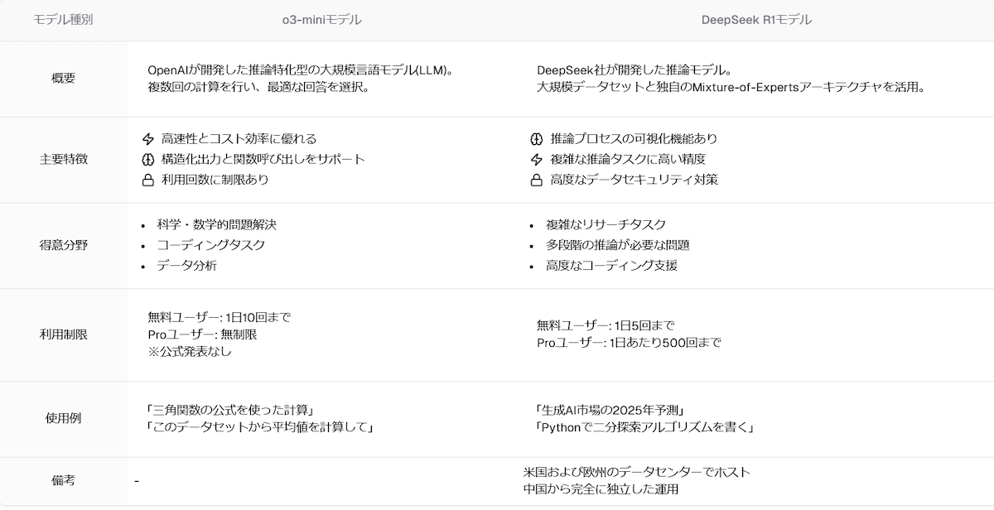
Task: Click the bullet item データ分析
Action: 186,266
